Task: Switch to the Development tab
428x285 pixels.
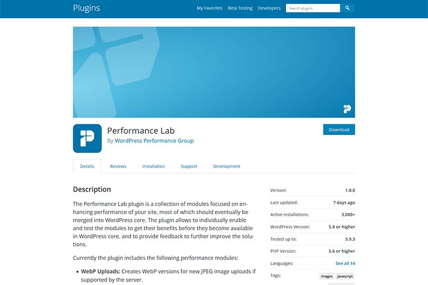Action: click(x=227, y=166)
